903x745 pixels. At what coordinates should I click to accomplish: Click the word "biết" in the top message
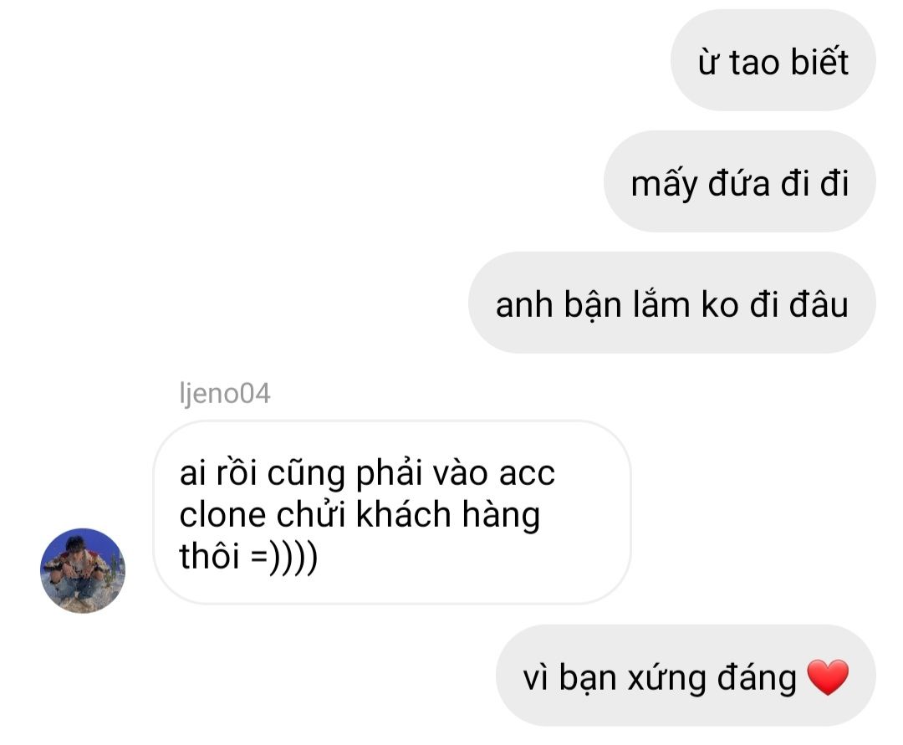click(x=819, y=60)
